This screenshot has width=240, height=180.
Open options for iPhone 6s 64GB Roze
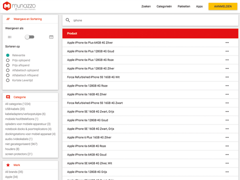tap(227, 146)
